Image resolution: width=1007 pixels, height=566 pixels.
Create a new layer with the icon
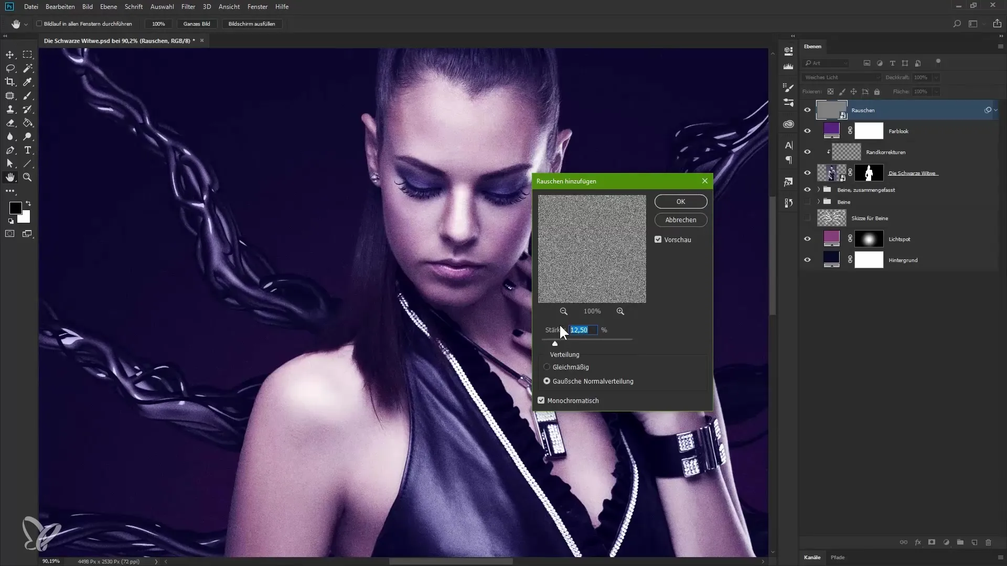(974, 542)
